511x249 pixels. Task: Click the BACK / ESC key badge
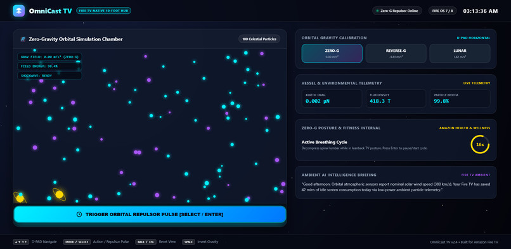point(146,242)
